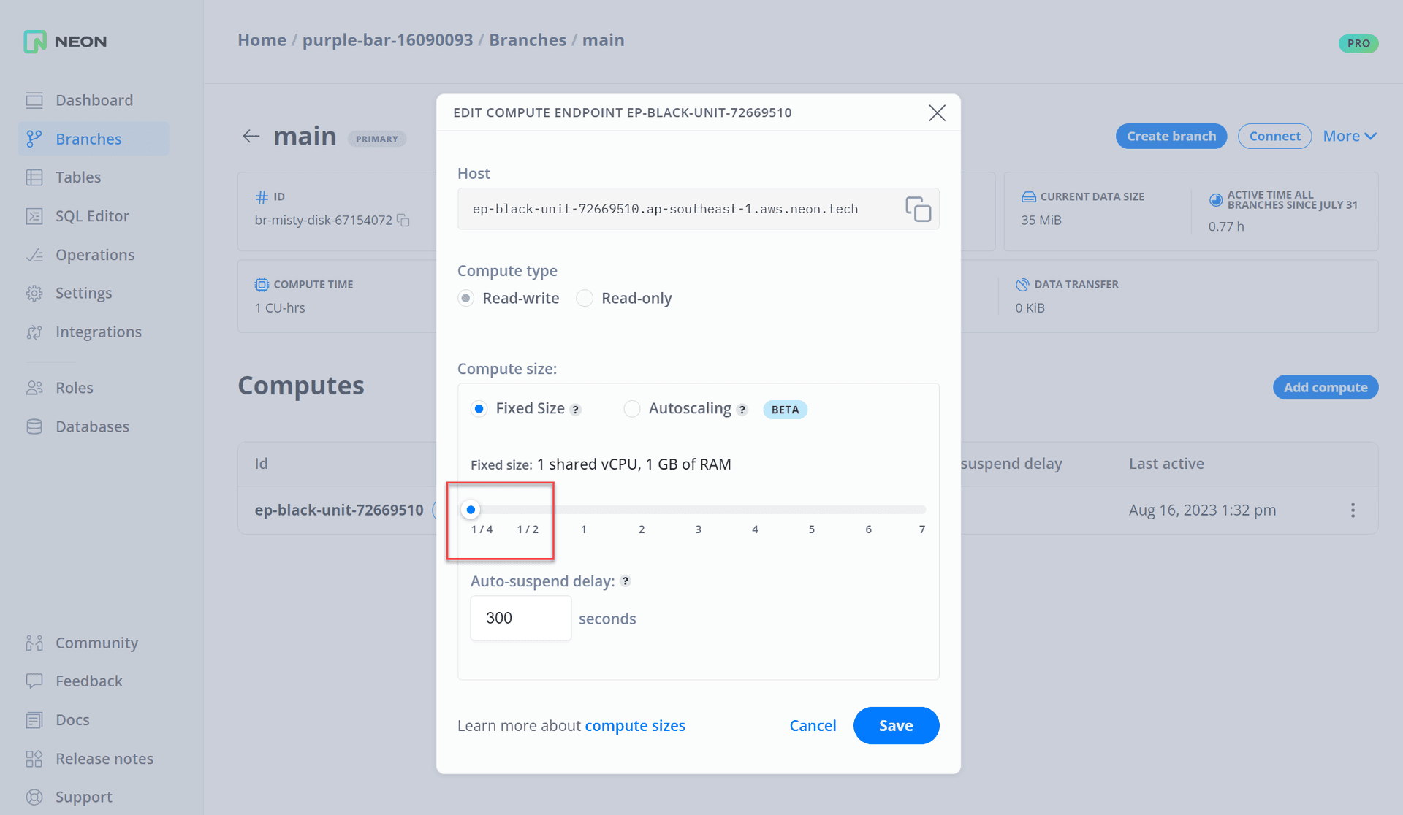Image resolution: width=1403 pixels, height=815 pixels.
Task: Expand More options dropdown menu
Action: 1350,136
